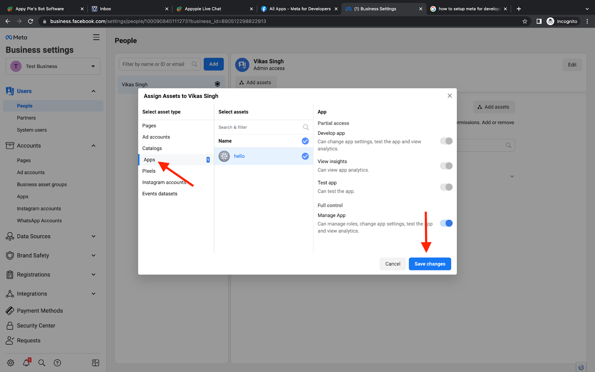The image size is (595, 372).
Task: Open the help question mark icon
Action: tap(57, 363)
